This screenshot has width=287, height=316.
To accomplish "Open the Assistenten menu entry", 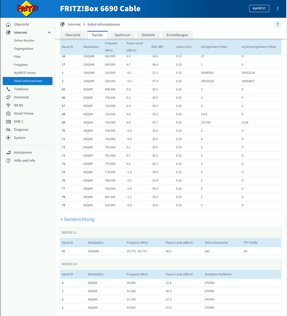I will (23, 152).
